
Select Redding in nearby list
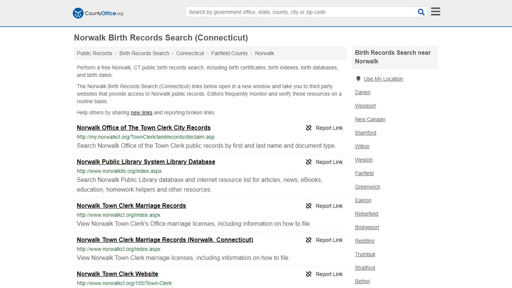tap(365, 241)
